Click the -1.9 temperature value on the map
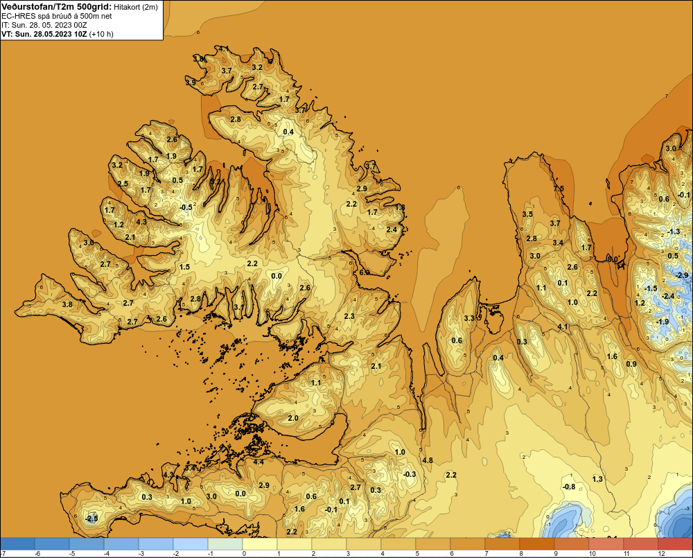This screenshot has height=558, width=693. coord(663,322)
